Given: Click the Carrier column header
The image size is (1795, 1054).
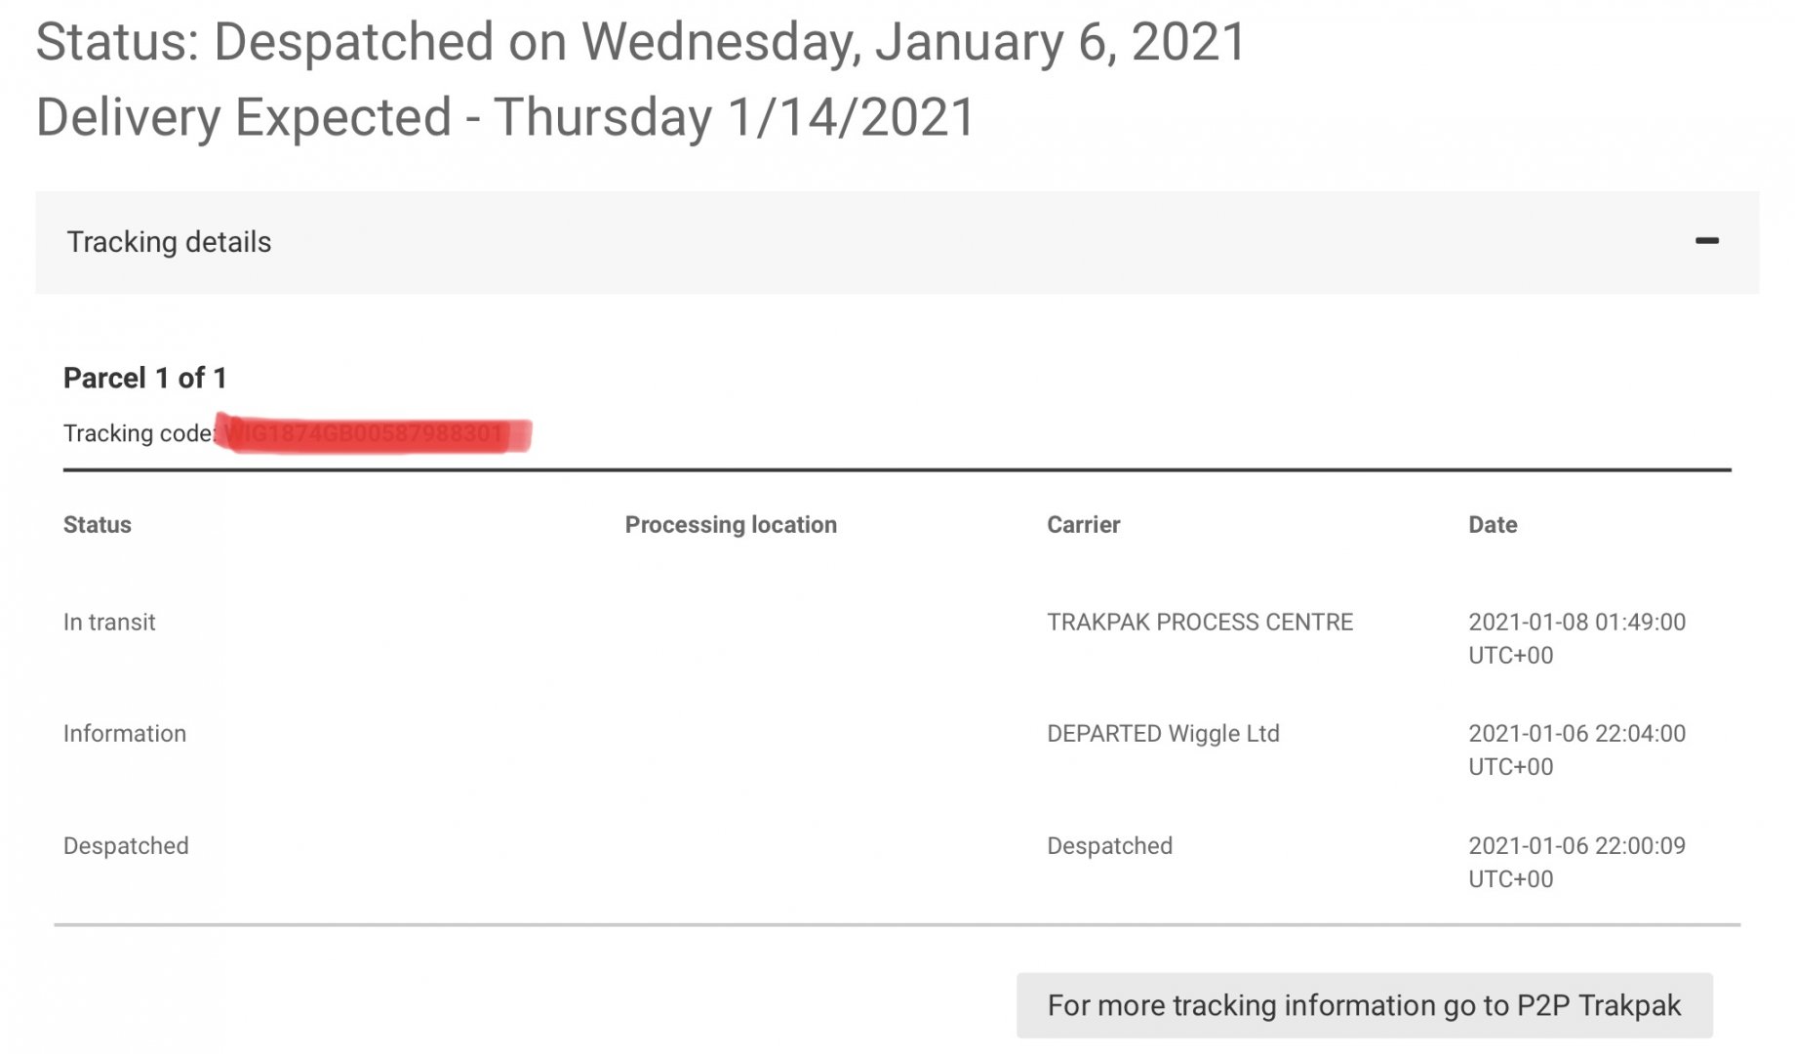Looking at the screenshot, I should tap(1083, 525).
